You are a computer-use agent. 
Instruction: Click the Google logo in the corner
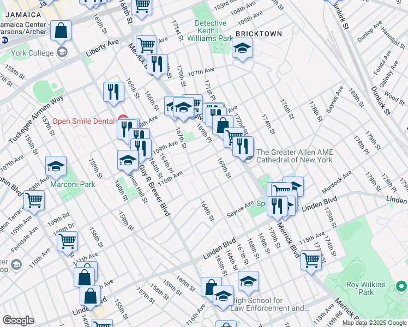click(18, 320)
